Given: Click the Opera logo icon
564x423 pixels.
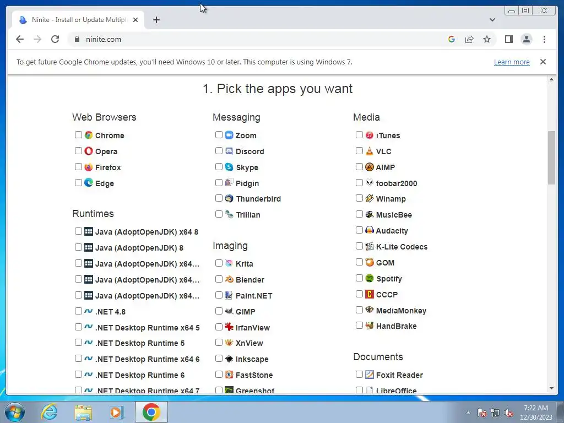Looking at the screenshot, I should coord(89,151).
